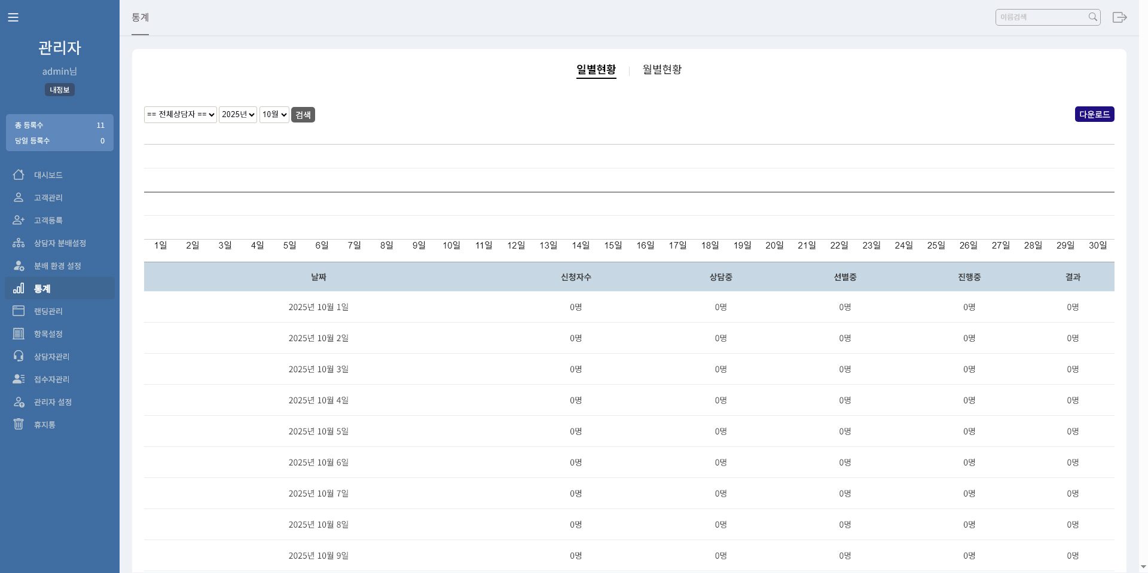
Task: Click the 다운로드 button
Action: (x=1094, y=114)
